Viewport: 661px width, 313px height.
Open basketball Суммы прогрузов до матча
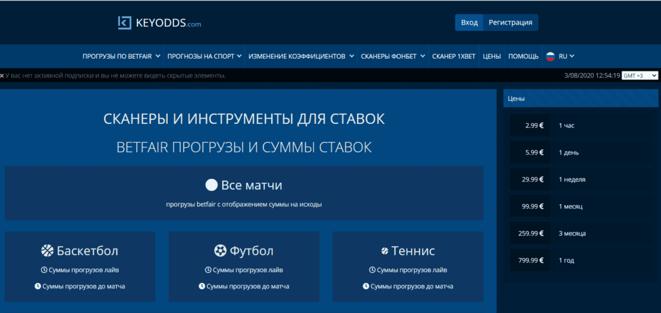83,287
